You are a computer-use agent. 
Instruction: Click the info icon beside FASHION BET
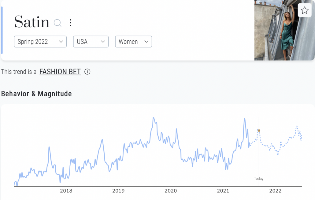click(x=87, y=72)
